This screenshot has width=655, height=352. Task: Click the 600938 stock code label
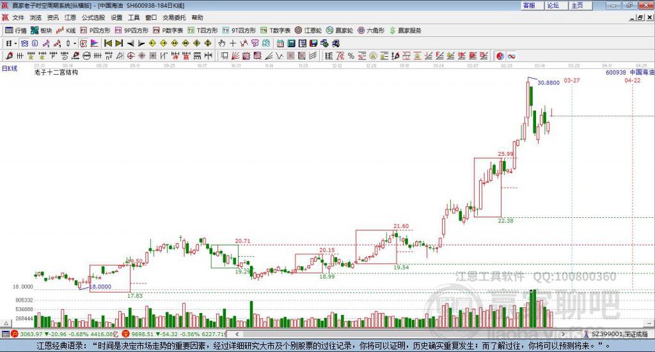(x=616, y=73)
